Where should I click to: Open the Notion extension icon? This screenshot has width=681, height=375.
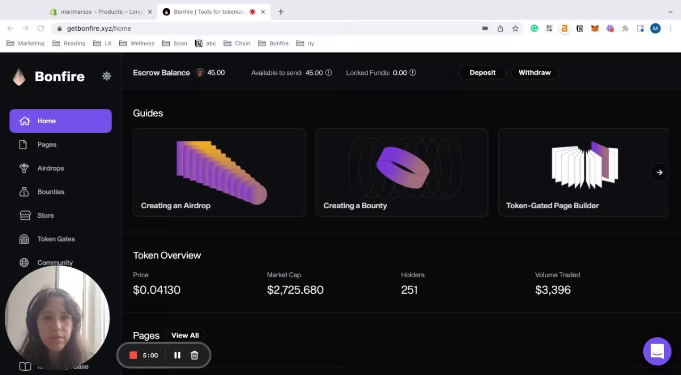tap(579, 28)
